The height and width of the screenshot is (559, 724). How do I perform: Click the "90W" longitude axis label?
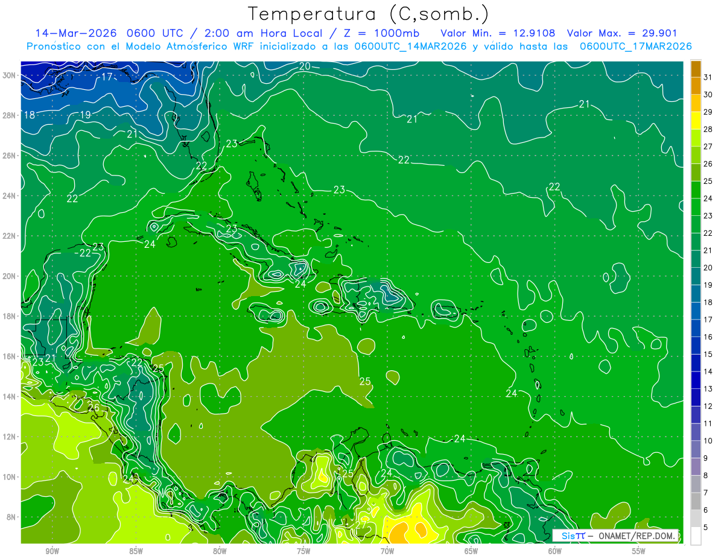point(52,551)
